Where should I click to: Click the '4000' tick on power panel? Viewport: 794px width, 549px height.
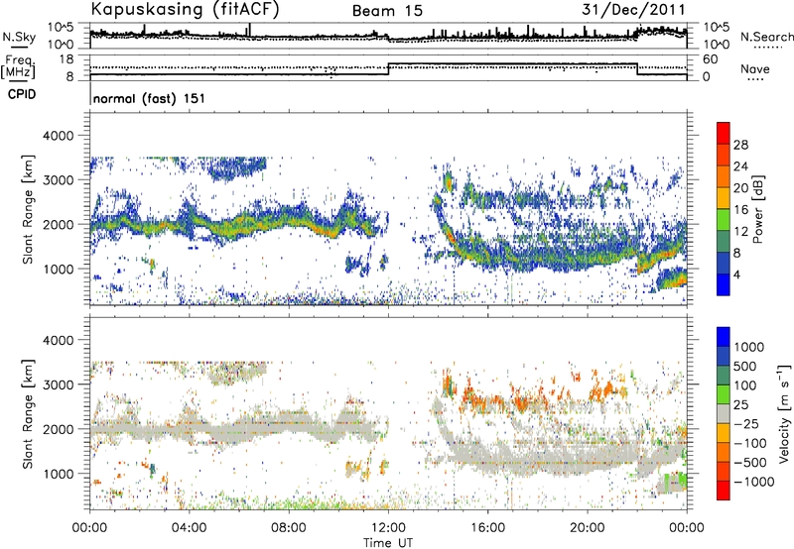(59, 136)
